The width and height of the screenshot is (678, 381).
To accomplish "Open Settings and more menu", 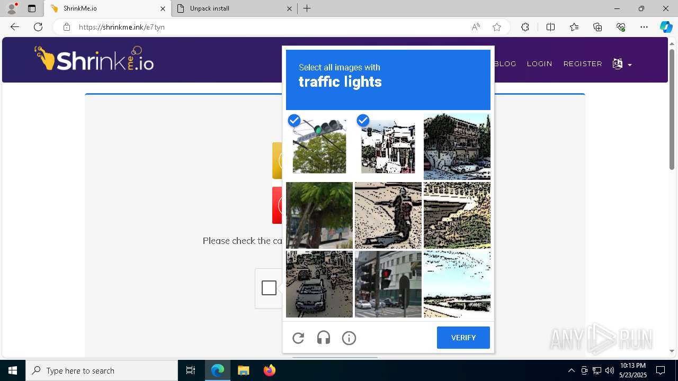I will [644, 27].
